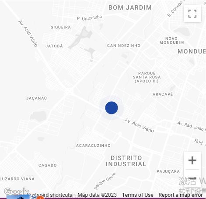Click Report a map error link
The width and height of the screenshot is (206, 199).
coord(181,195)
